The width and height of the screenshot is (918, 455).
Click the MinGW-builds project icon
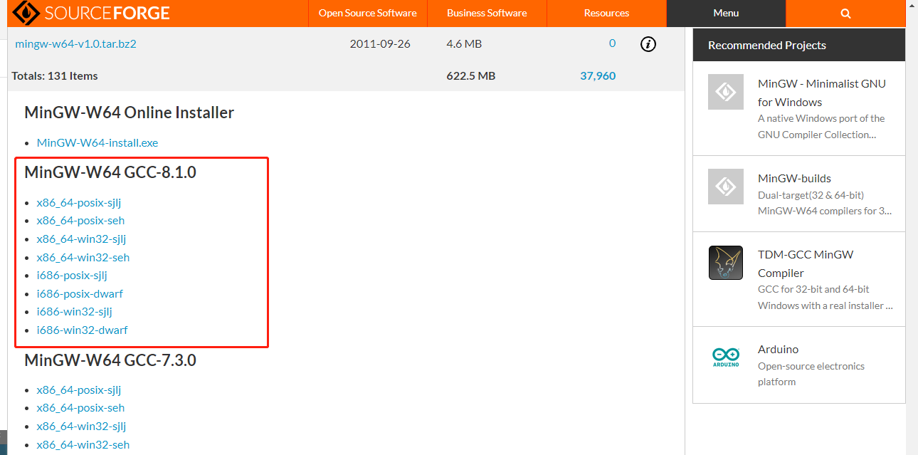(726, 187)
